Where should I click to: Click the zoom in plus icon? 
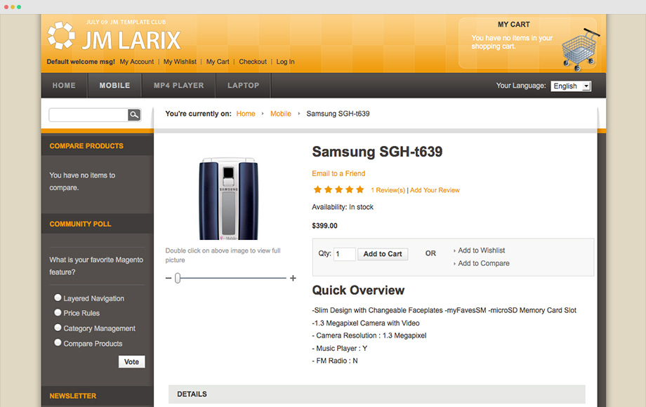click(293, 278)
